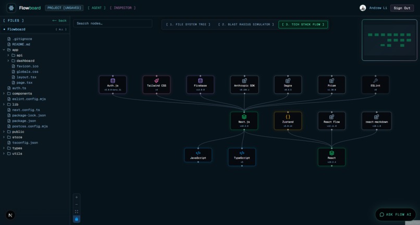Select the JavaScript code icon

198,153
